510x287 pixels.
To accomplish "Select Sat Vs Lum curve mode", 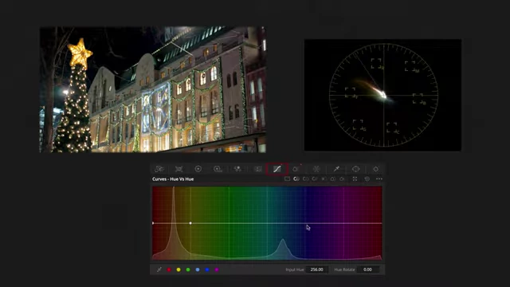I will 342,179.
